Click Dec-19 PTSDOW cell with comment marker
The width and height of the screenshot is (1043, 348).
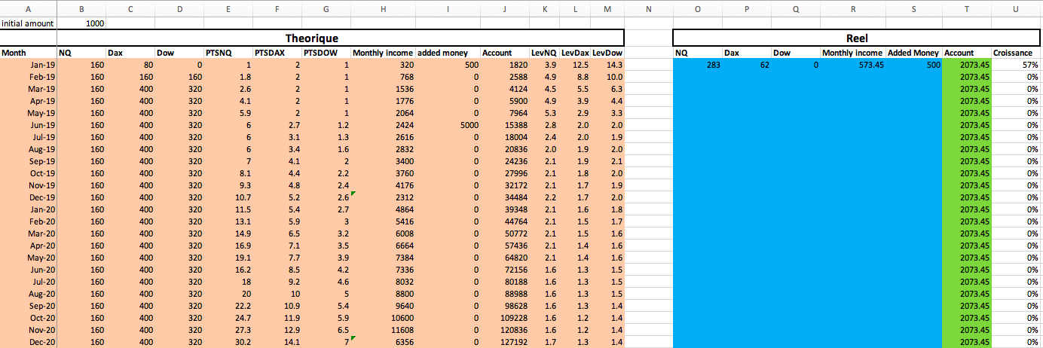(x=327, y=197)
